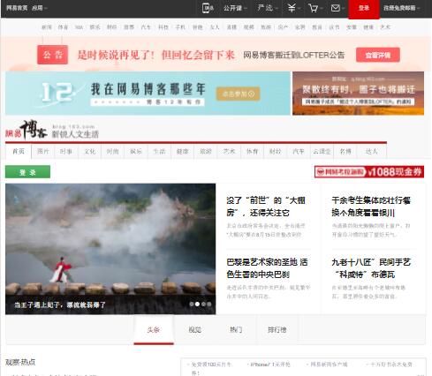Open the 我在网易博客那些年 banner
This screenshot has width=432, height=376.
[x=148, y=94]
